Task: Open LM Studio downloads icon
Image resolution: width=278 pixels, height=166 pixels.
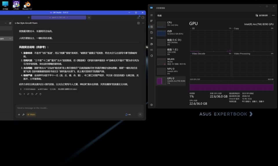Action: (x=138, y=18)
